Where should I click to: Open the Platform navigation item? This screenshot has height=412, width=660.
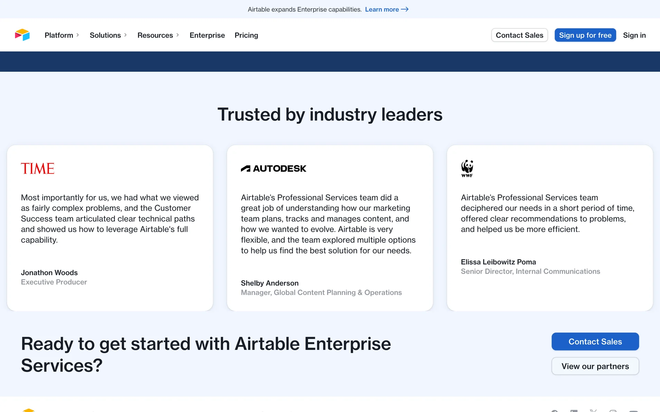coord(59,35)
